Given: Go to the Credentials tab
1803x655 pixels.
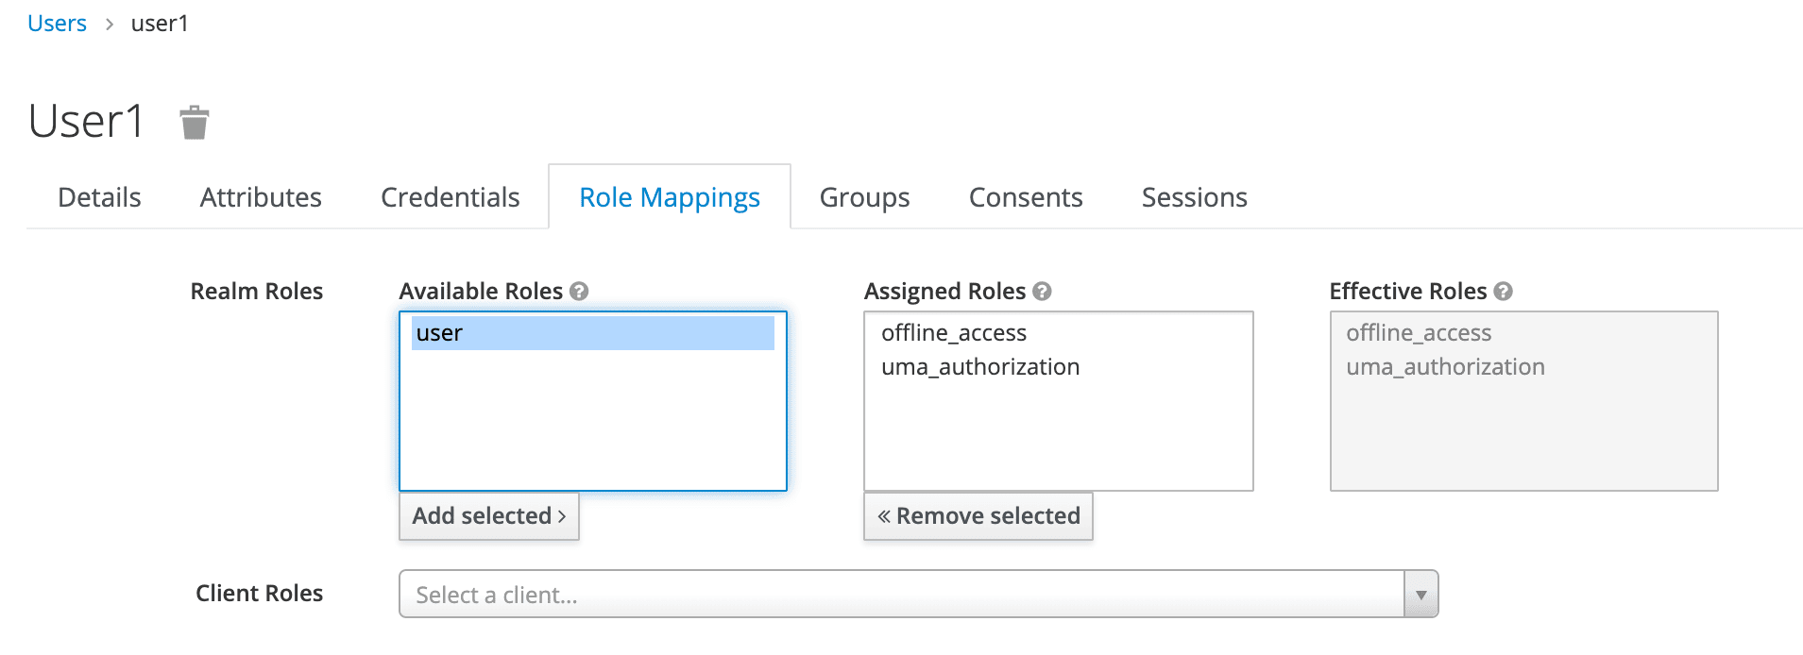Looking at the screenshot, I should point(451,197).
